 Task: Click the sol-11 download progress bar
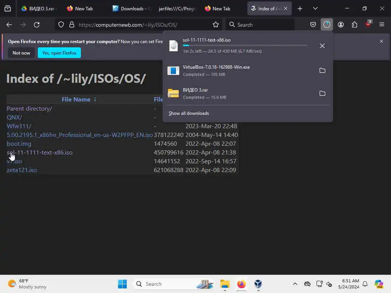(x=245, y=46)
